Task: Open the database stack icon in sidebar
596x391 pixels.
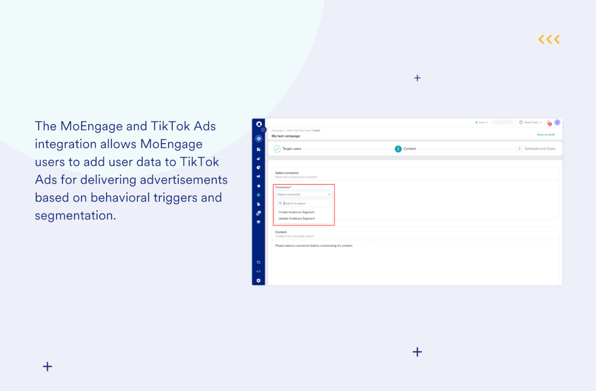Action: [259, 222]
